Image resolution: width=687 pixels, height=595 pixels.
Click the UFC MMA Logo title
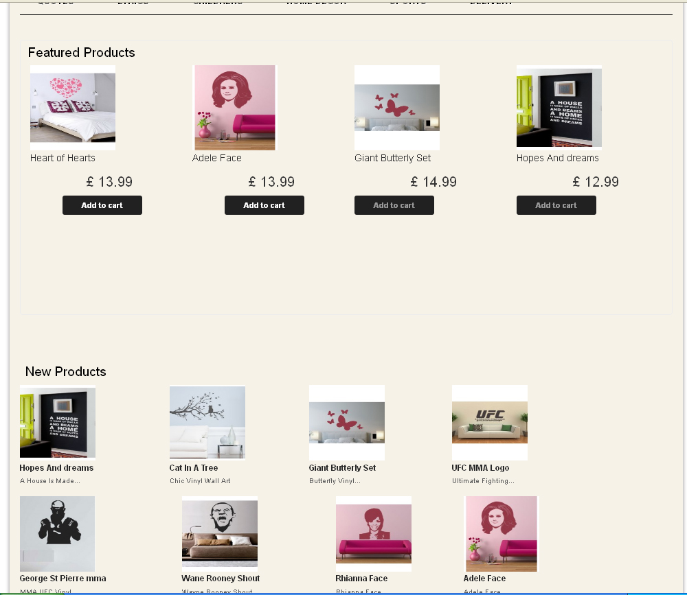click(480, 468)
